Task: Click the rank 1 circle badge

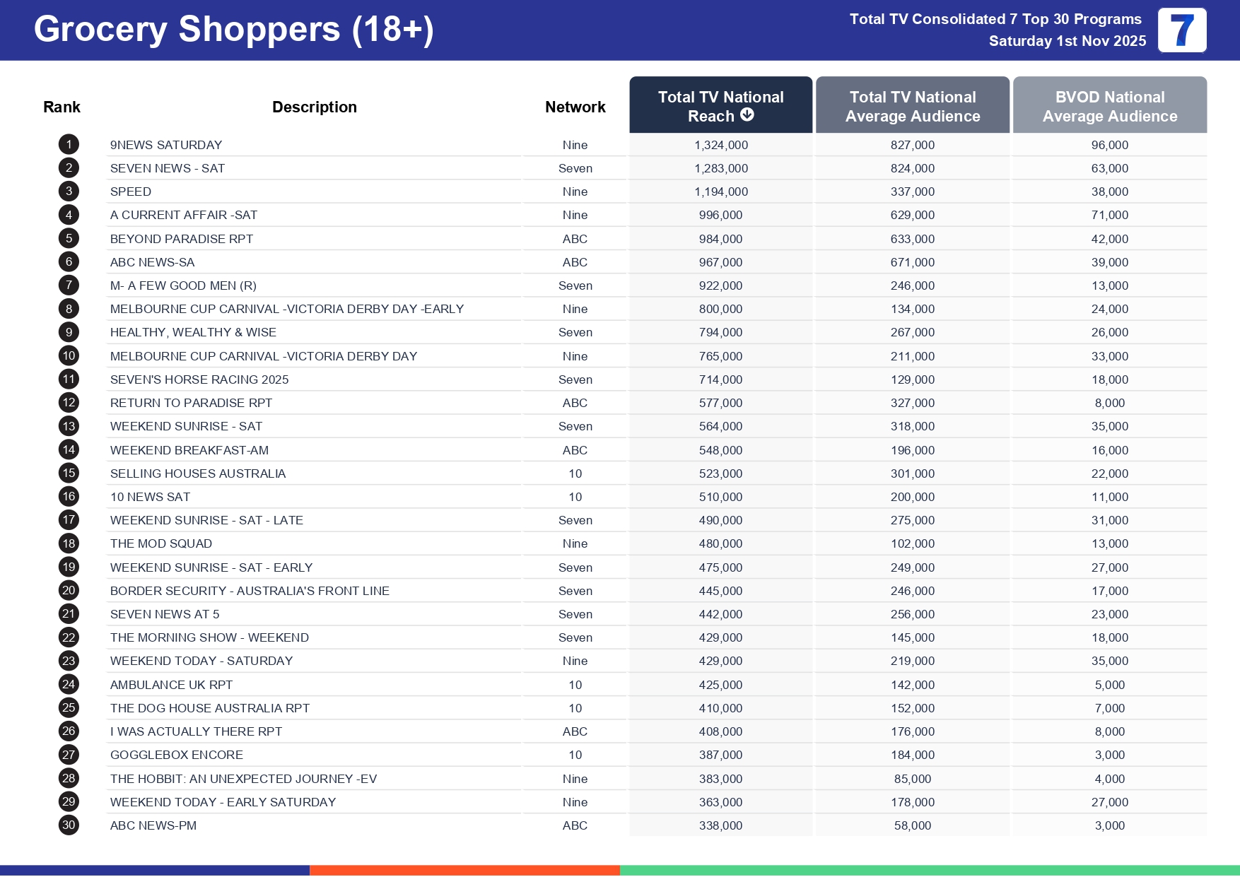Action: (x=69, y=145)
